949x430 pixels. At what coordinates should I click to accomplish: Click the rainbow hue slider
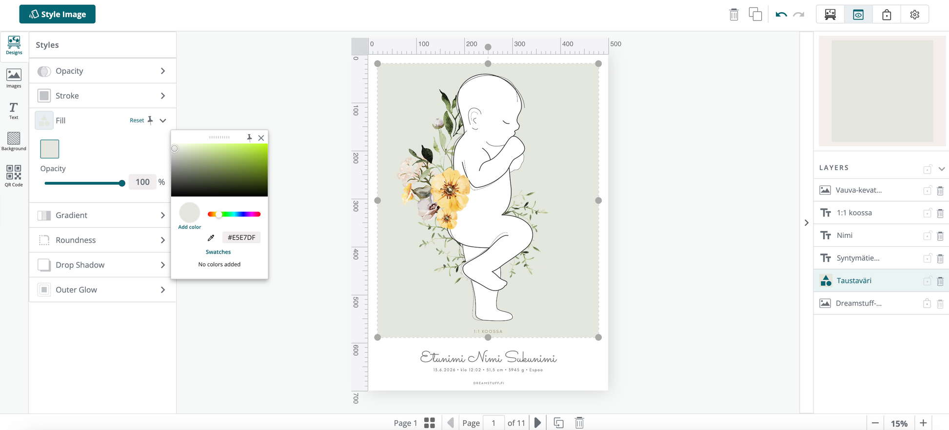(234, 214)
